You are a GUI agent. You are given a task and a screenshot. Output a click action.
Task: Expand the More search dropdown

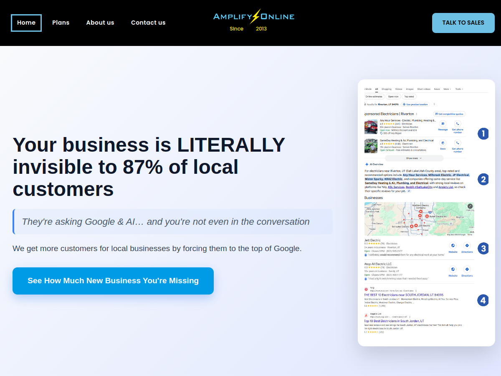point(447,89)
